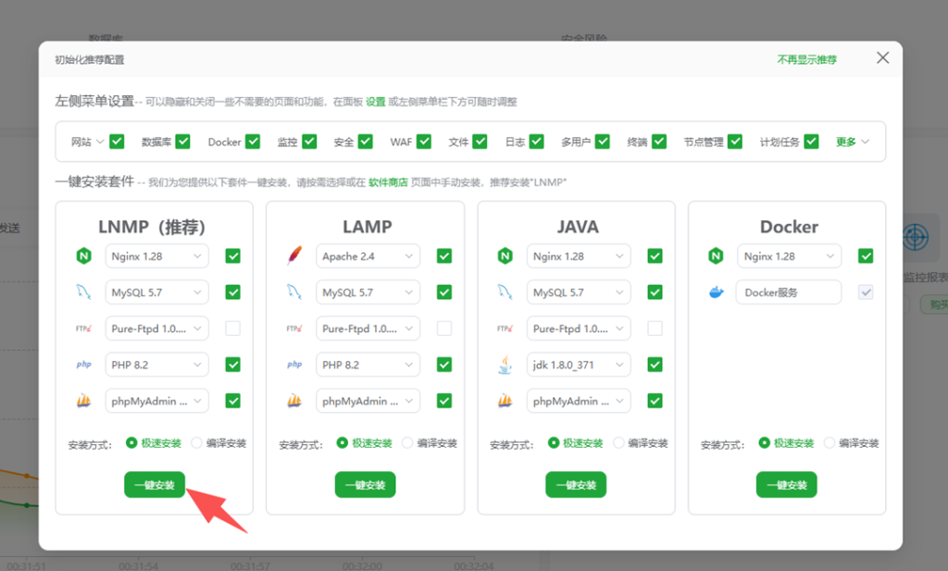Screen dimensions: 948x571
Task: Uncheck the WAF menu checkbox
Action: [x=424, y=142]
